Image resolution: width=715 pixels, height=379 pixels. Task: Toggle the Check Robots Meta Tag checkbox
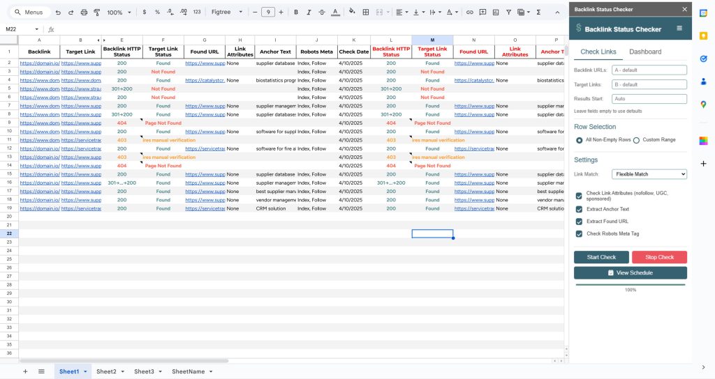[x=579, y=234]
